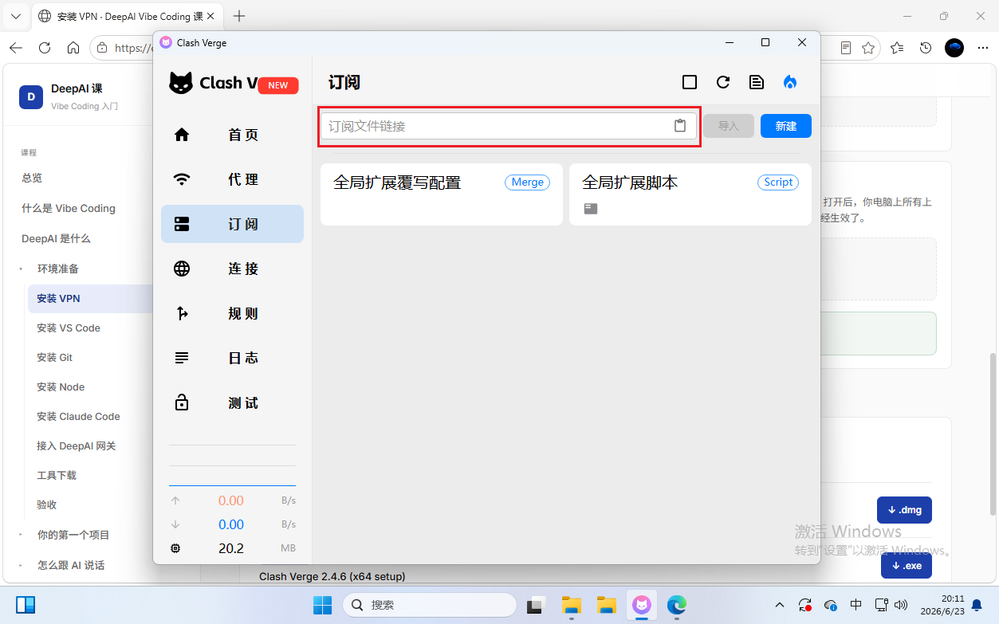Go to the 代理 proxy section
Viewport: 999px width, 624px height.
[x=232, y=179]
